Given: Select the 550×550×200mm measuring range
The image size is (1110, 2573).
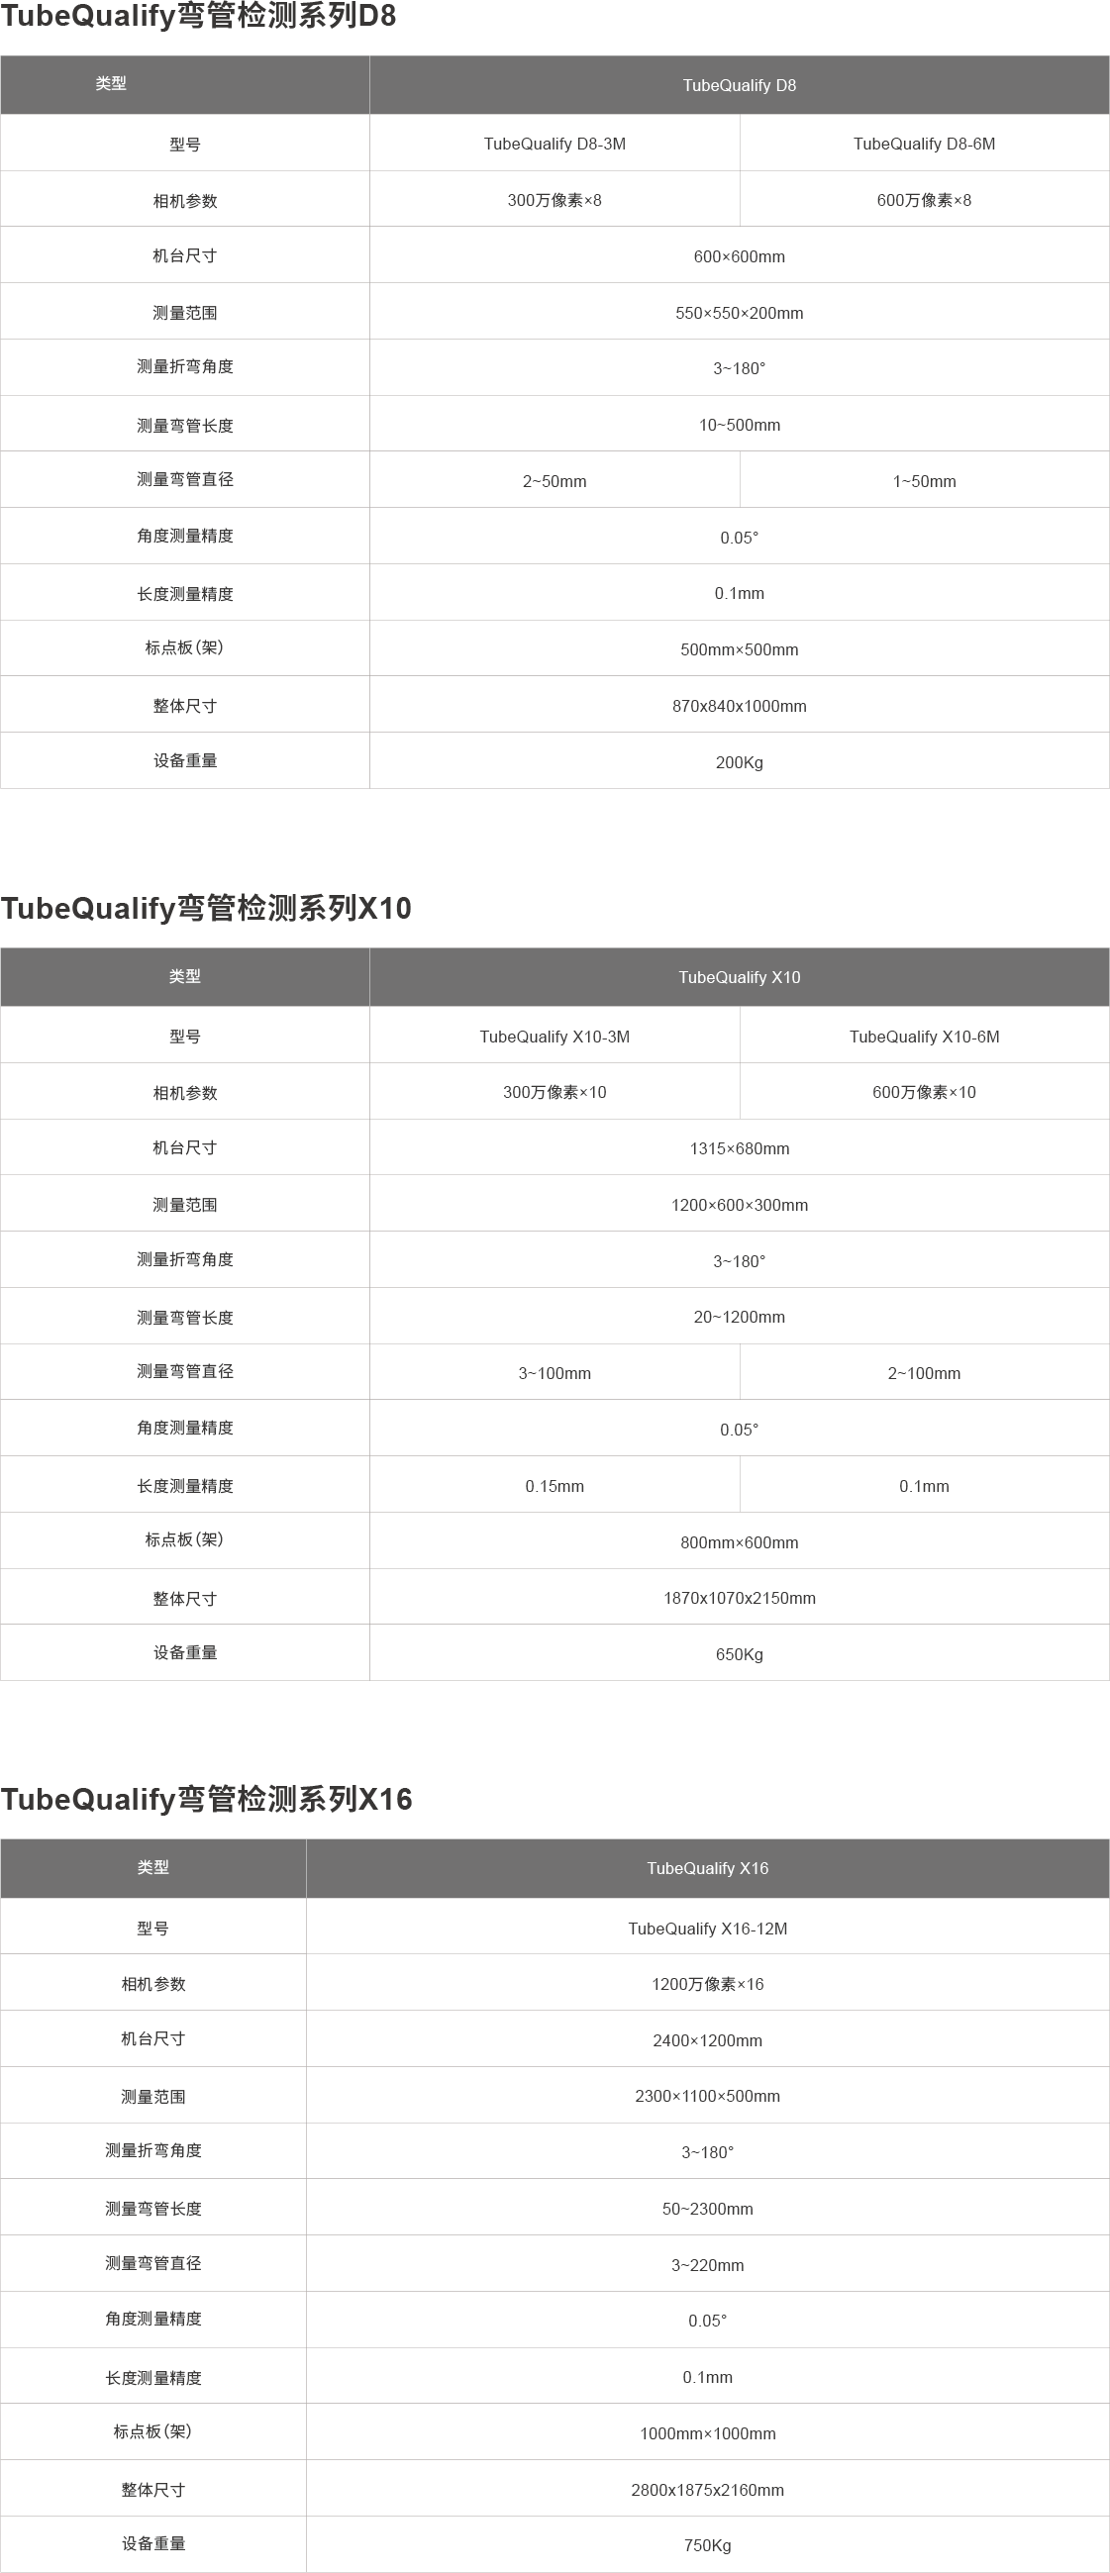Looking at the screenshot, I should [x=740, y=313].
